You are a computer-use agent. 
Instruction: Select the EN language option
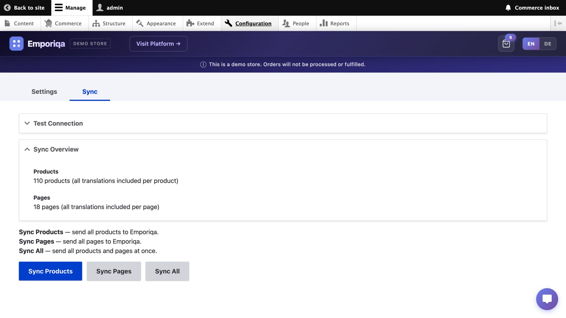click(x=531, y=44)
